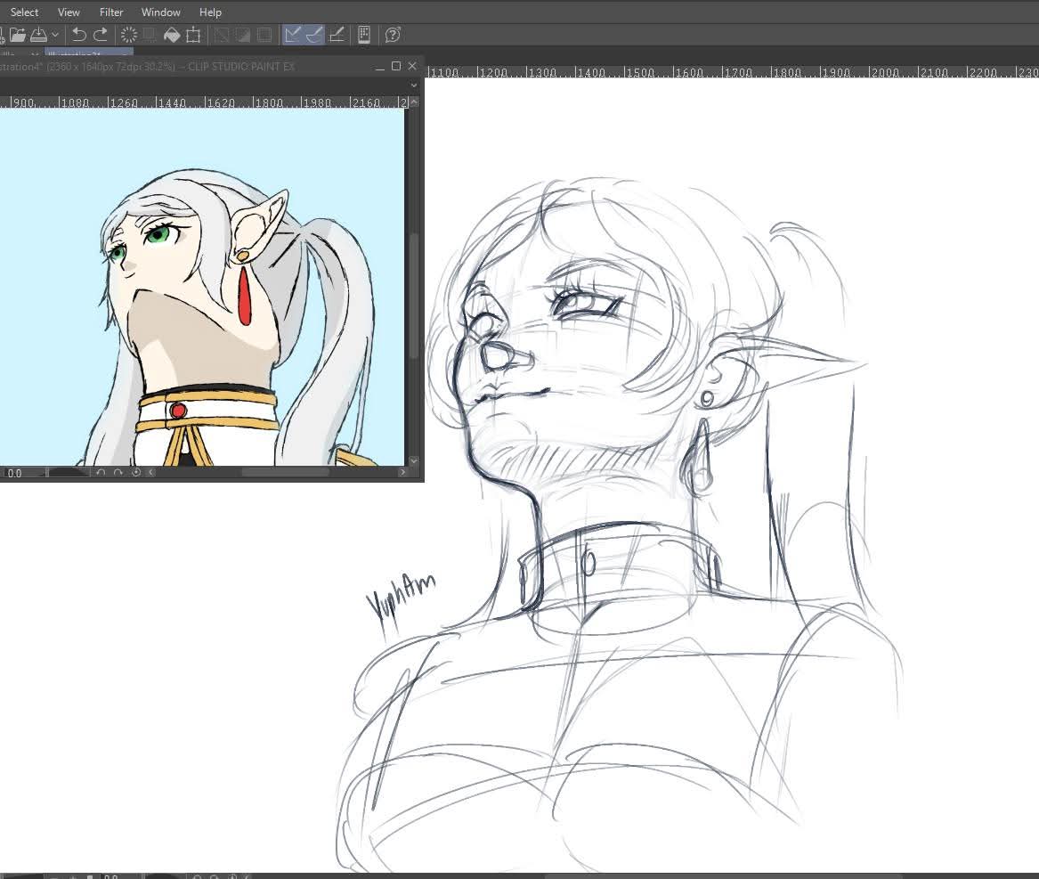Click the Fill paint bucket icon
Viewport: 1039px width, 879px height.
point(172,35)
